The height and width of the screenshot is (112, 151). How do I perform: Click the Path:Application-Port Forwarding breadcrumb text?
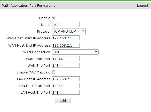point(29,6)
